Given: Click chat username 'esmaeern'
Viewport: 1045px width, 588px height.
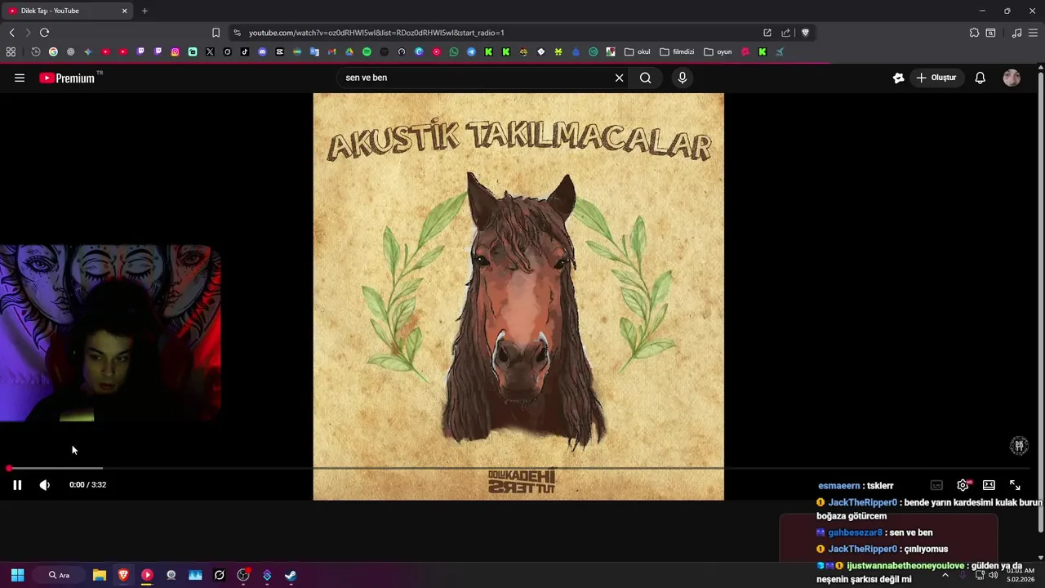Looking at the screenshot, I should coord(839,485).
